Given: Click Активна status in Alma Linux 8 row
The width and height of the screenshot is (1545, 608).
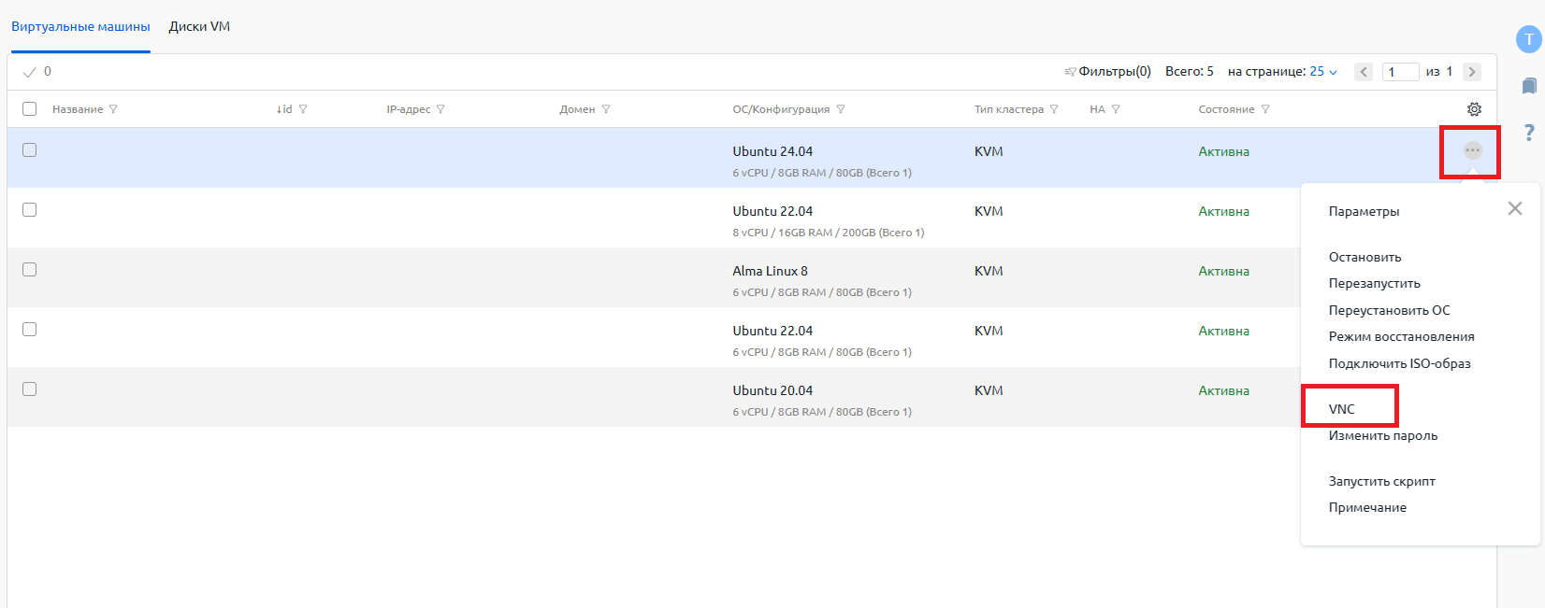Looking at the screenshot, I should coord(1223,271).
